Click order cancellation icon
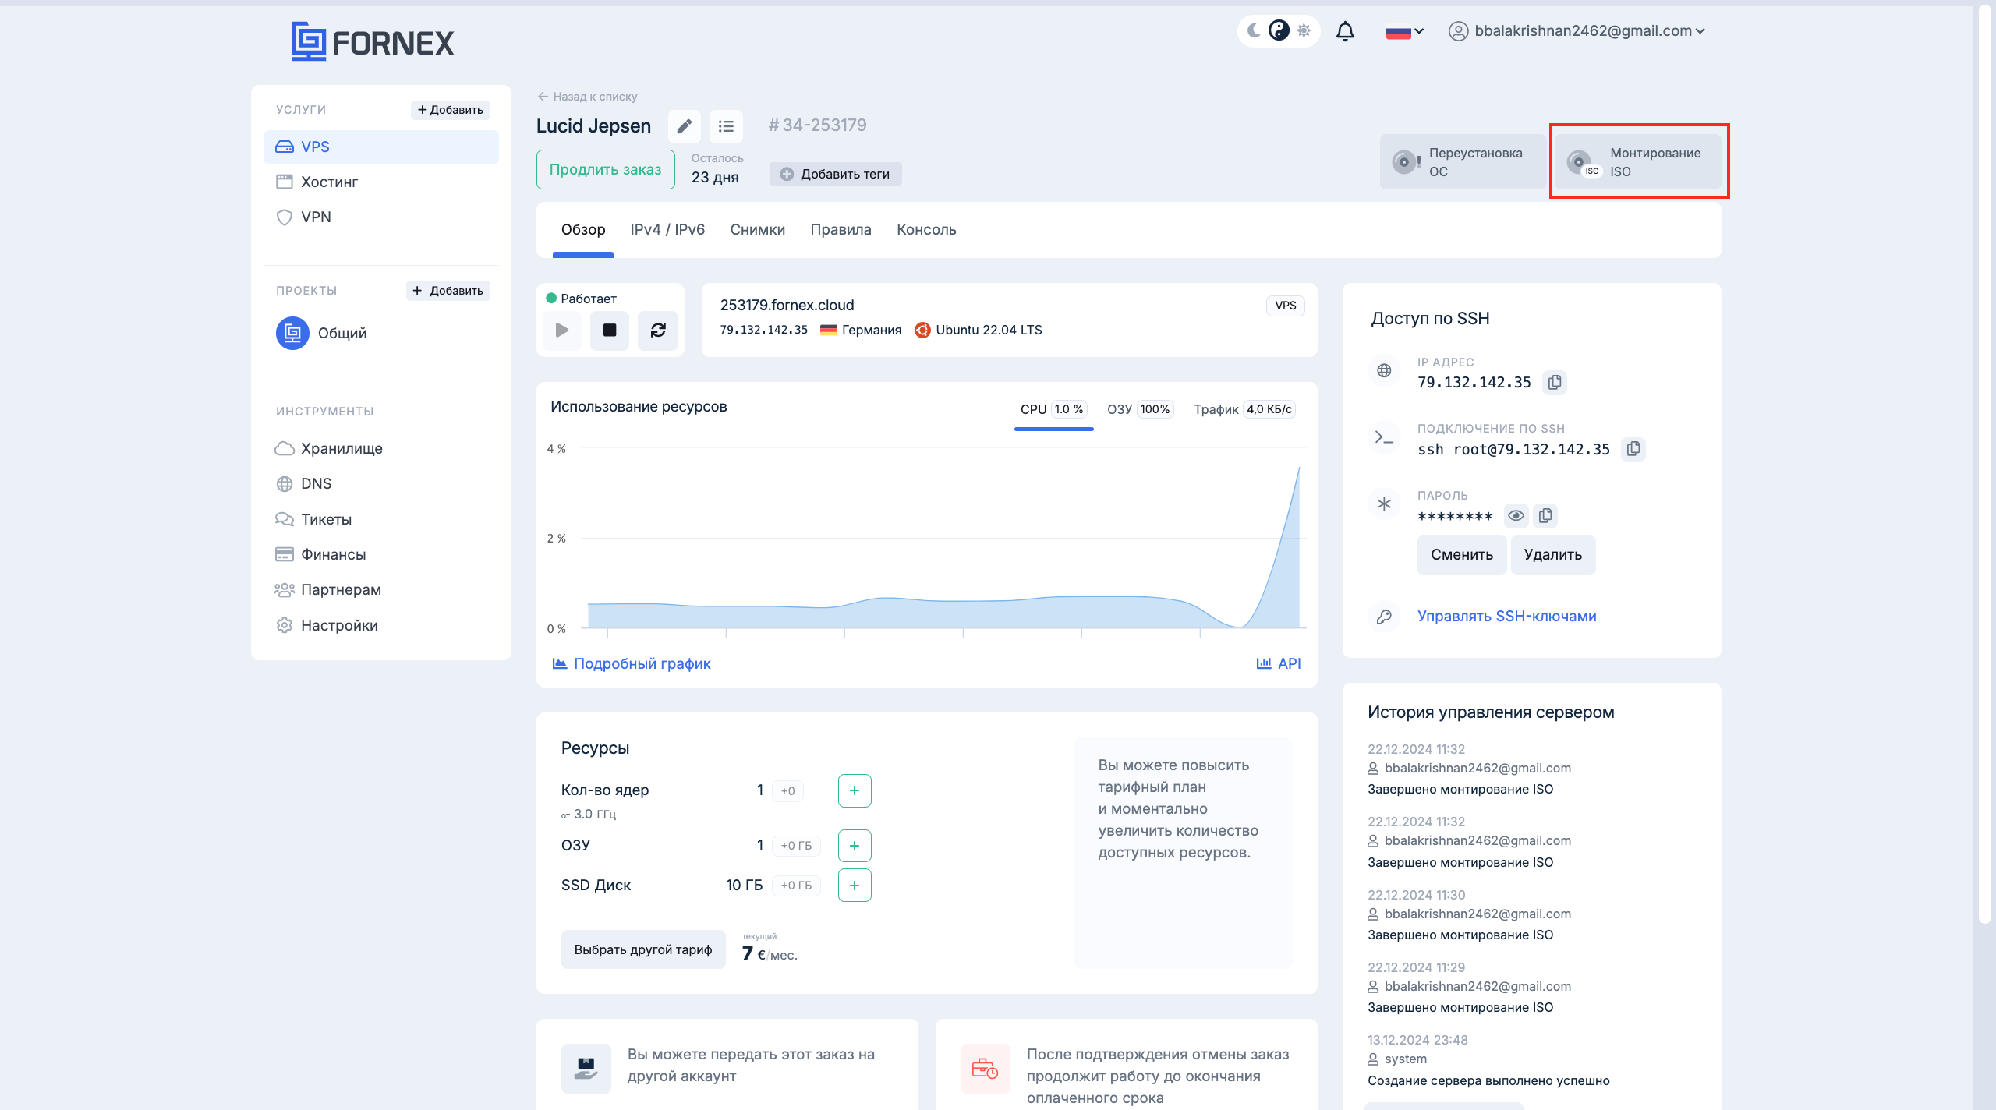1996x1110 pixels. tap(986, 1068)
